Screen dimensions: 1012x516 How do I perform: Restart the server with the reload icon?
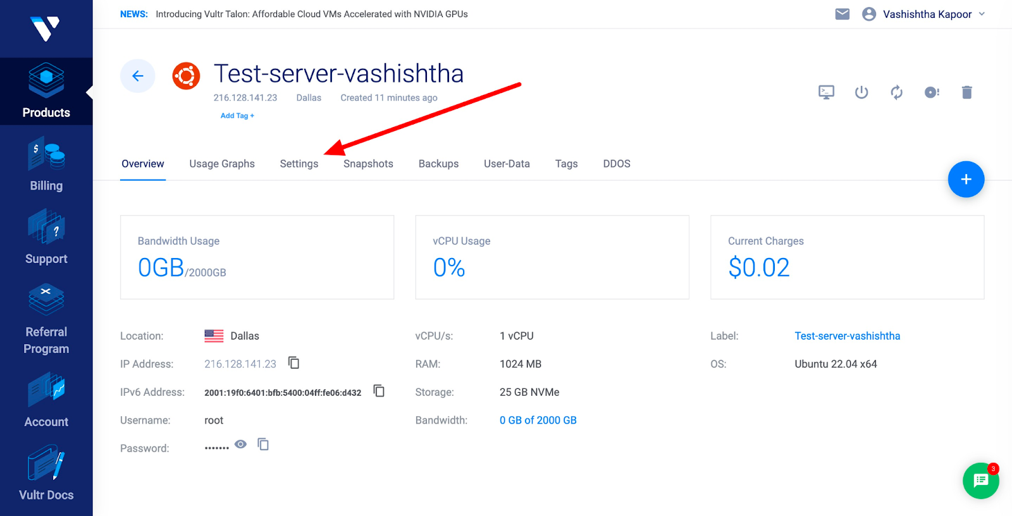click(897, 92)
